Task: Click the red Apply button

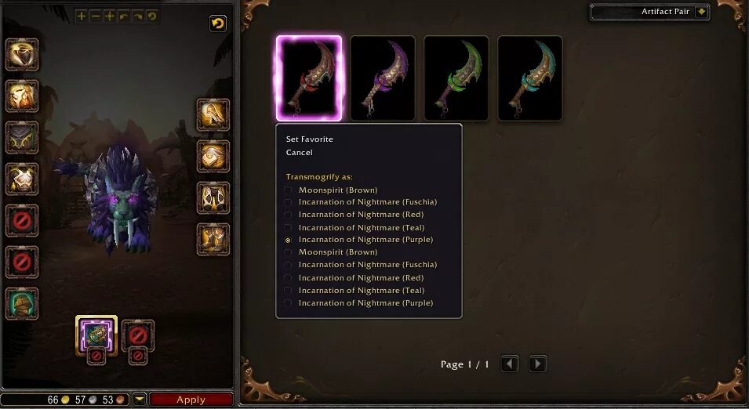Action: coord(191,400)
